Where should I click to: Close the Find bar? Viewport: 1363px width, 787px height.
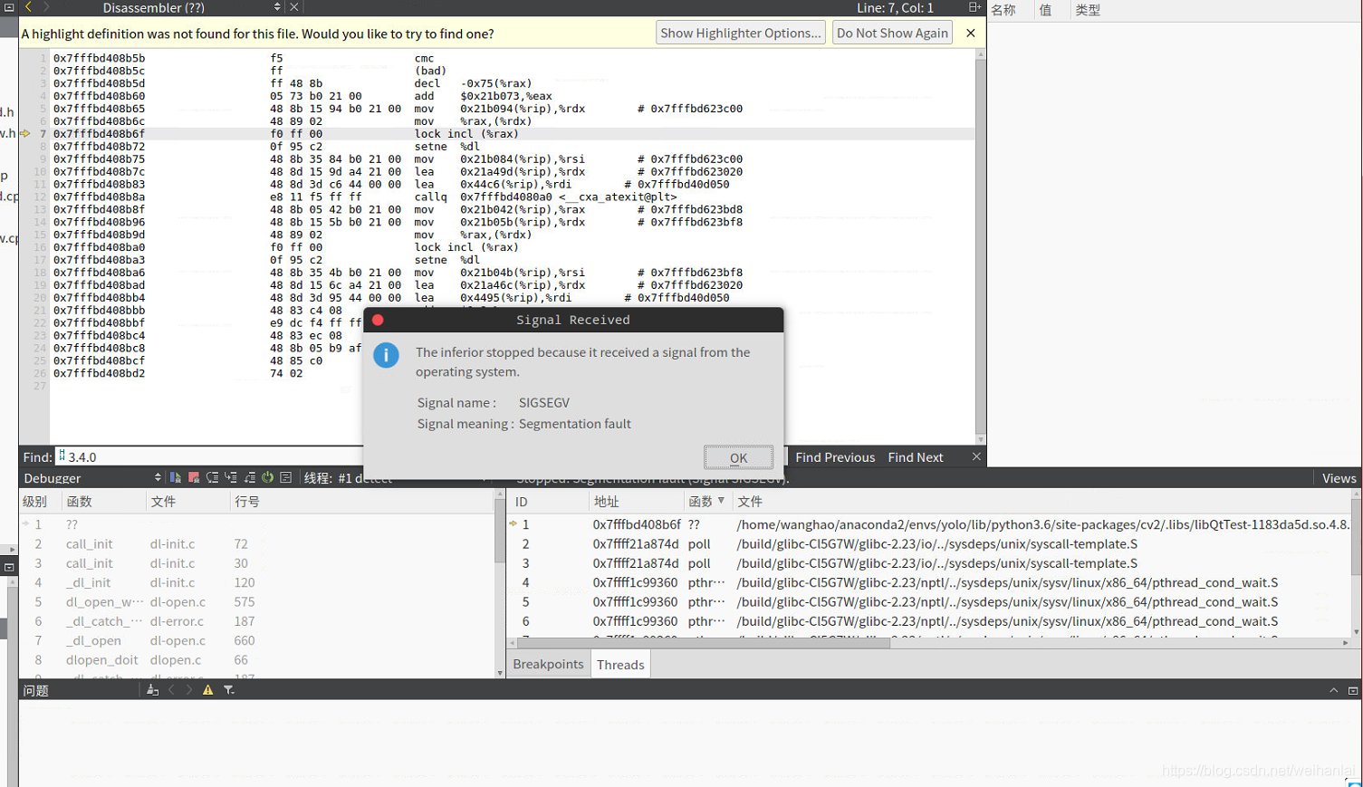click(x=976, y=456)
